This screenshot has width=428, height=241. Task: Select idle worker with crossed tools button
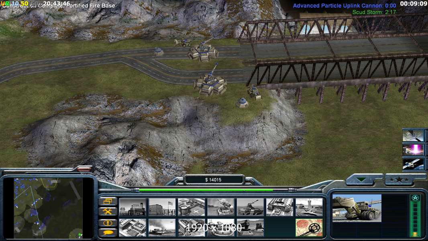point(108,211)
